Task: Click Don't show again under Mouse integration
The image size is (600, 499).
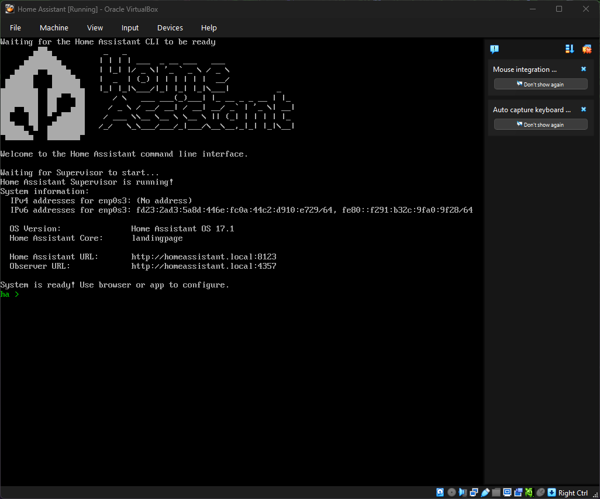Action: [x=540, y=84]
